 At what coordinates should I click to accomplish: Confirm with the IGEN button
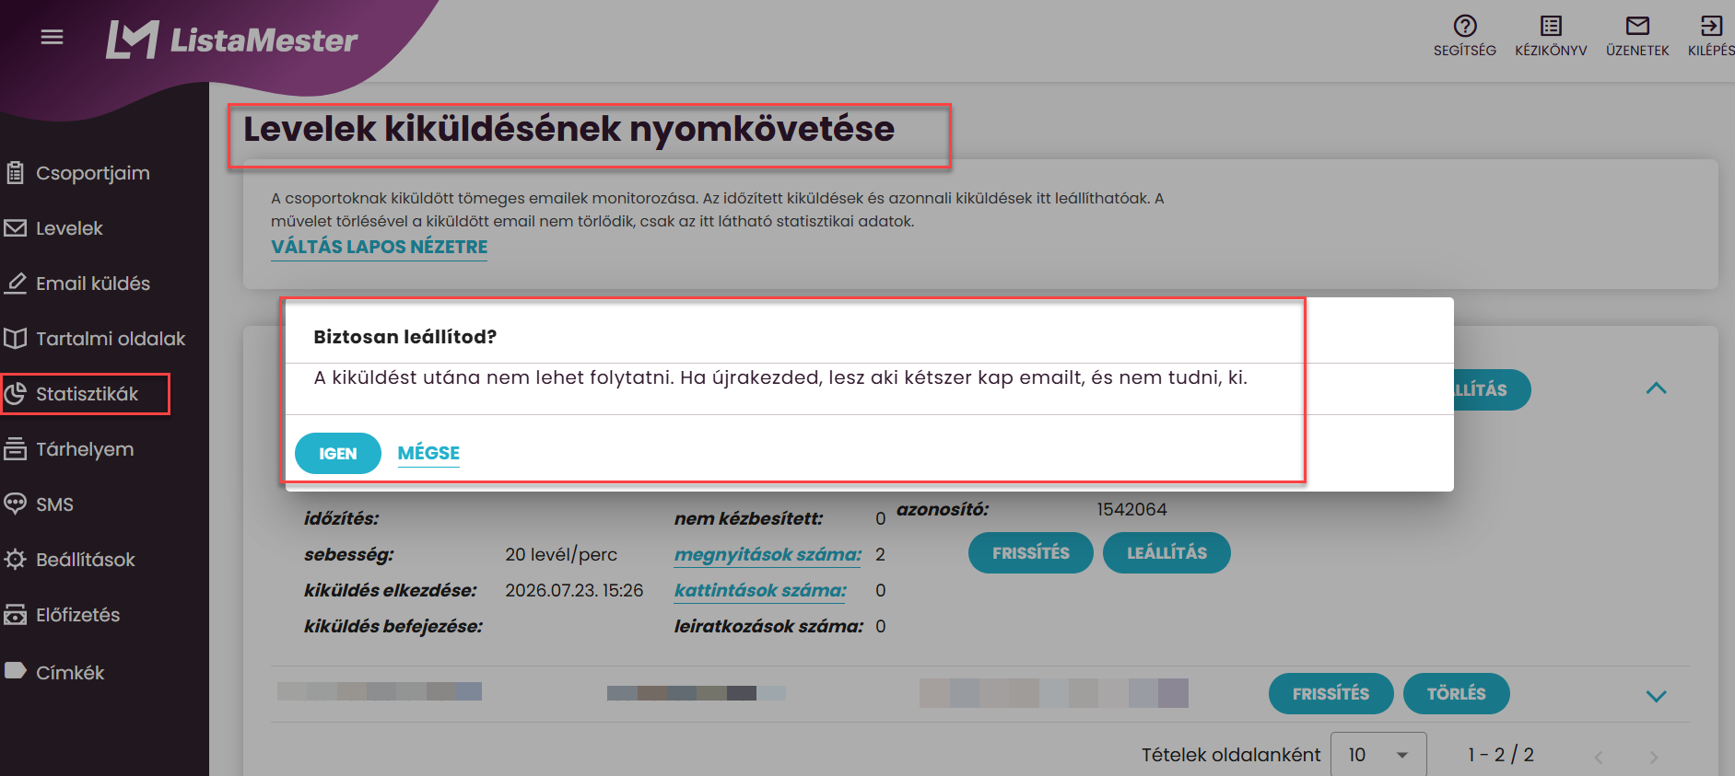point(337,453)
